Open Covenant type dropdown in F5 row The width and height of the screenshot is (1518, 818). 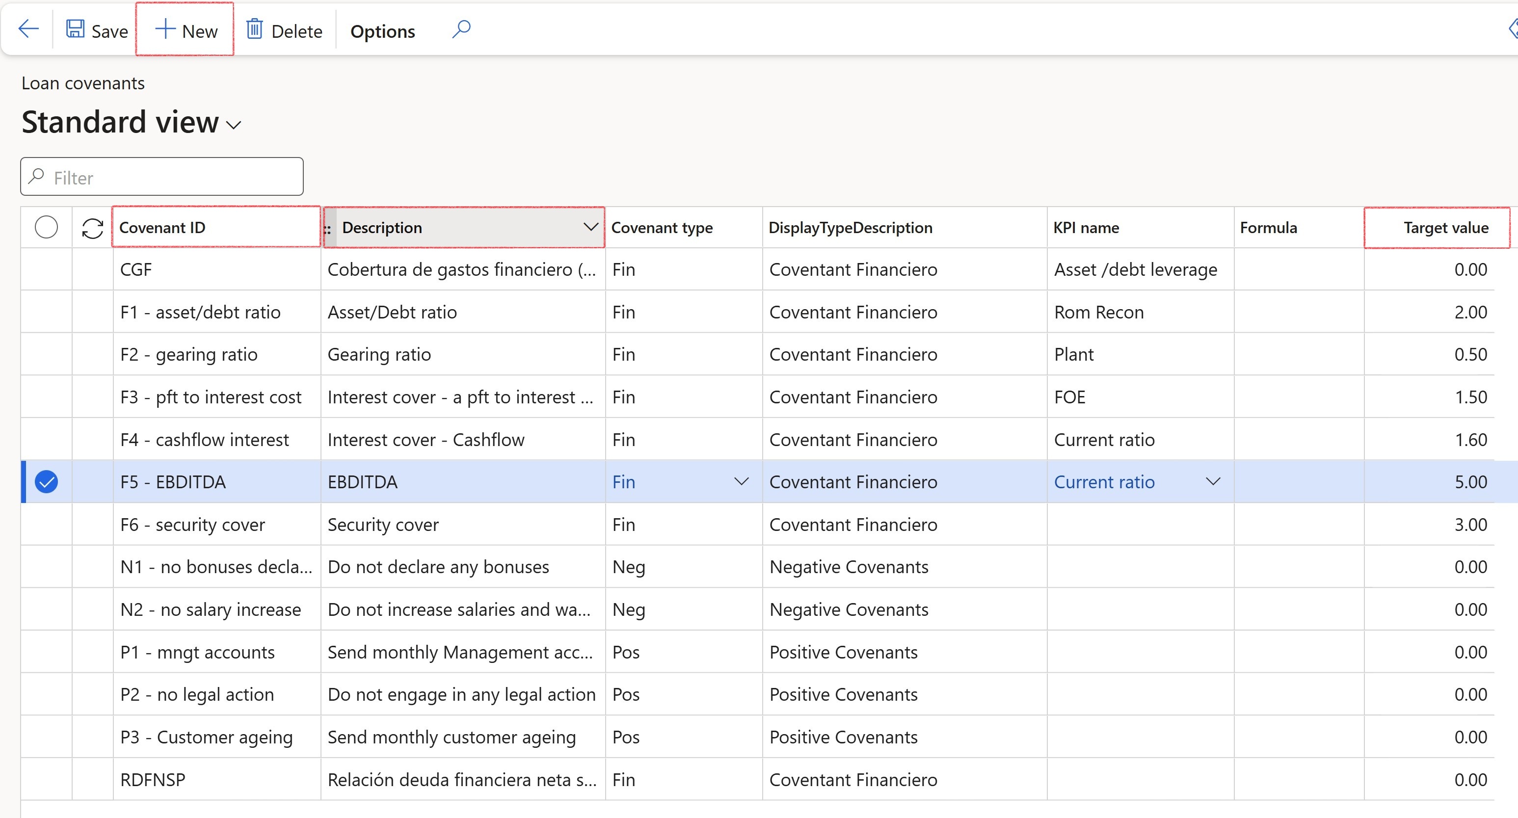tap(741, 481)
